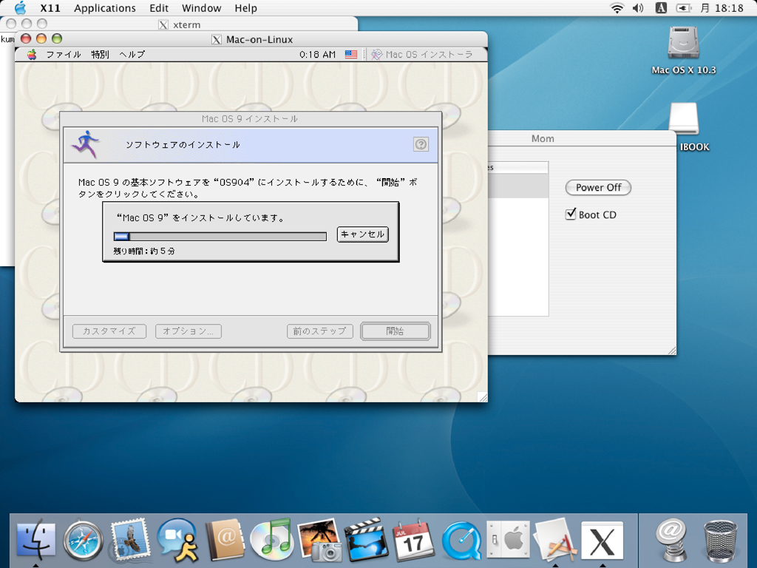Open the ファイル menu in Mac OS 9
Image resolution: width=757 pixels, height=568 pixels.
pyautogui.click(x=64, y=54)
